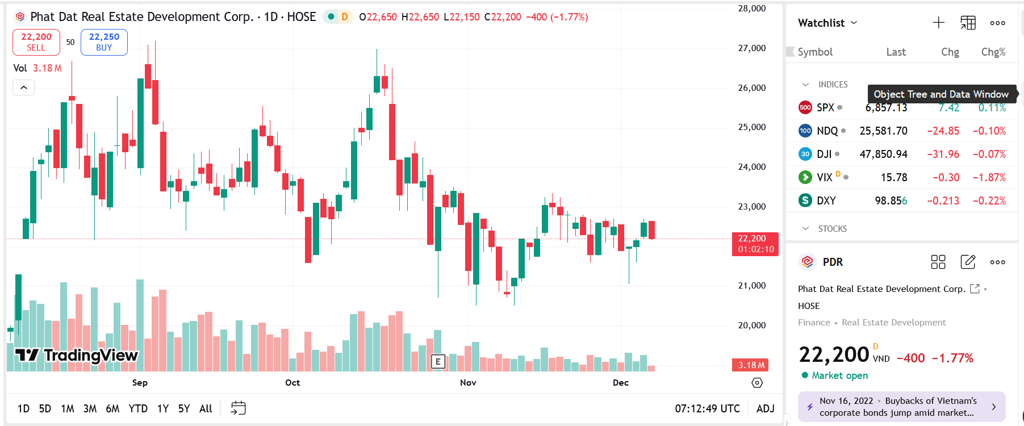Open the earnings marker on chart
Image resolution: width=1024 pixels, height=426 pixels.
click(438, 361)
